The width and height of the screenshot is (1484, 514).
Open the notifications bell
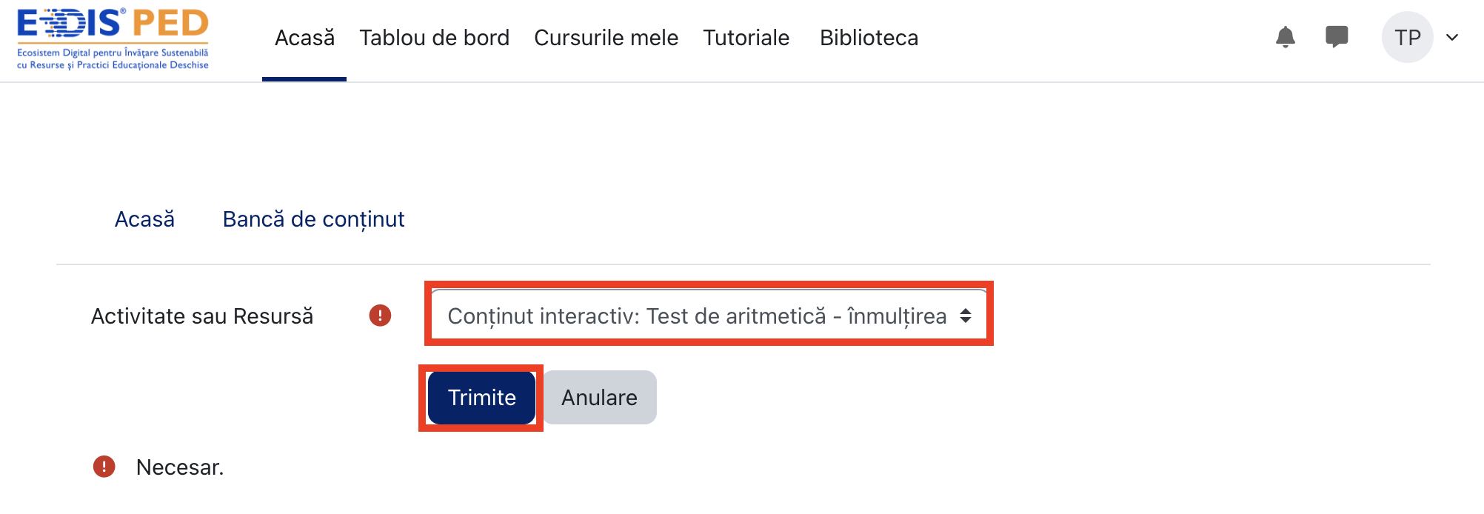pos(1286,36)
